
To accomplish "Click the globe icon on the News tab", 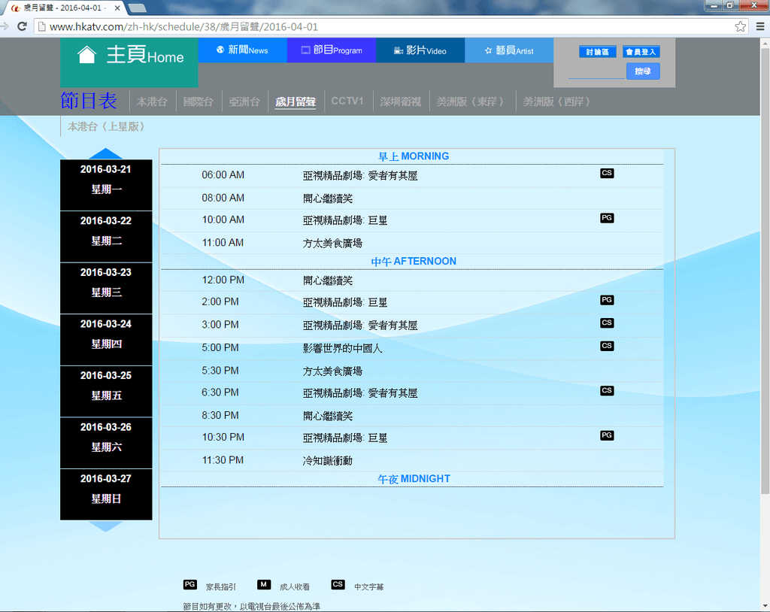I will (x=220, y=50).
